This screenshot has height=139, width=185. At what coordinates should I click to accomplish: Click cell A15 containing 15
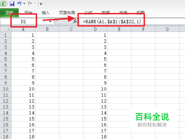[x=23, y=119]
